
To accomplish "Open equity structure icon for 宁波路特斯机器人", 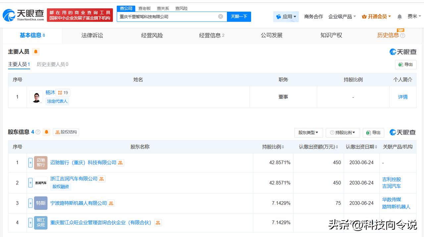I will click(x=111, y=203).
